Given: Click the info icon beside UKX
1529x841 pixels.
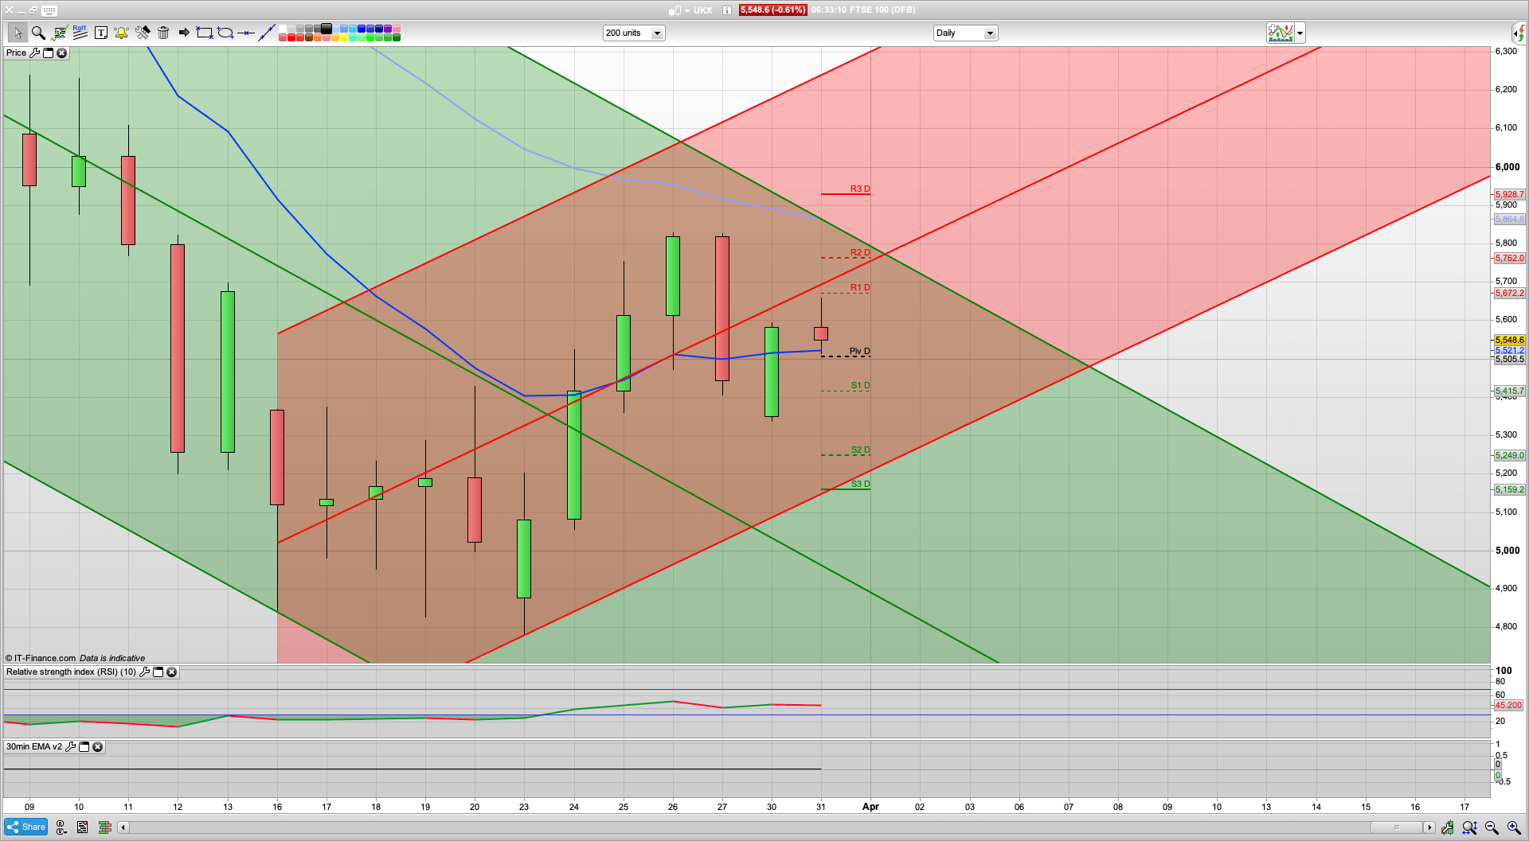Looking at the screenshot, I should (x=727, y=10).
